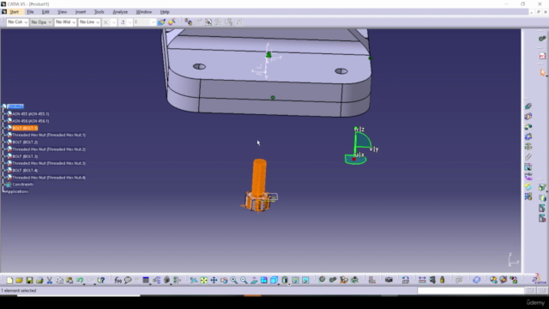
Task: Open the Window menu
Action: click(144, 12)
